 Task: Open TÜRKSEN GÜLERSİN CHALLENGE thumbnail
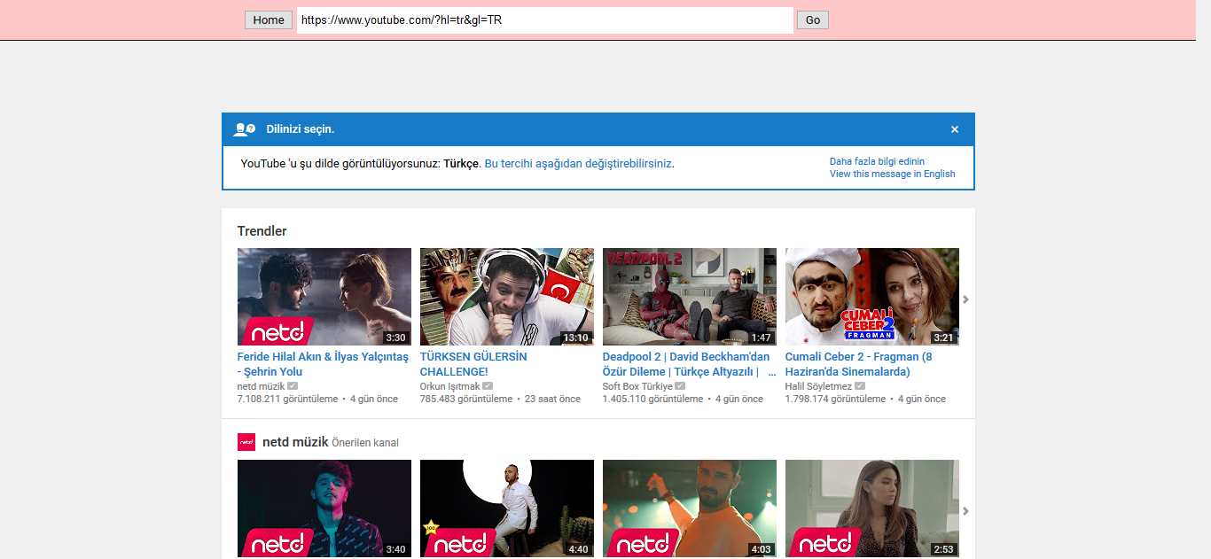(x=507, y=297)
